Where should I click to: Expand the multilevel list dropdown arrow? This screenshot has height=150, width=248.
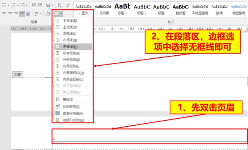(x=27, y=5)
